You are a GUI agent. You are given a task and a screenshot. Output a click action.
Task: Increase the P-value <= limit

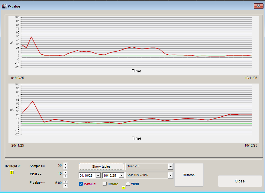tap(65, 182)
